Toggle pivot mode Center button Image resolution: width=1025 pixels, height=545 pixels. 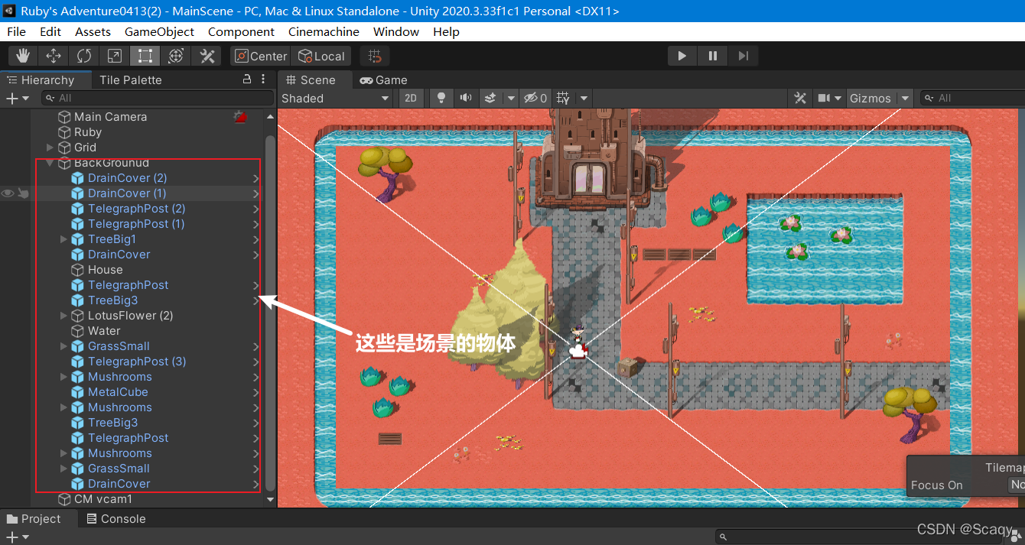[261, 56]
